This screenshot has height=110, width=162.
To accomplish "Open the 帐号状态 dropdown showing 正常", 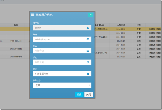I will (62, 85).
